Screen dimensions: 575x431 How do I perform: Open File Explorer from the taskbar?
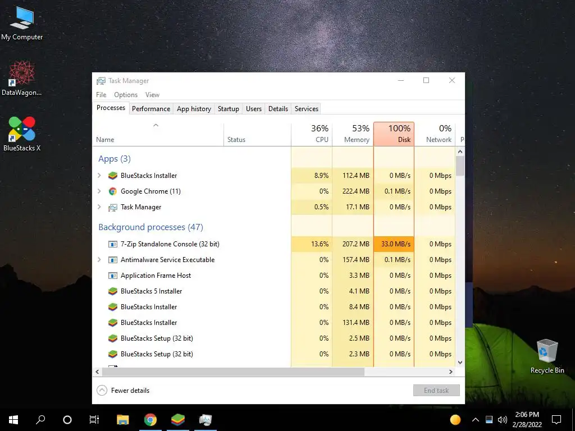(x=123, y=420)
